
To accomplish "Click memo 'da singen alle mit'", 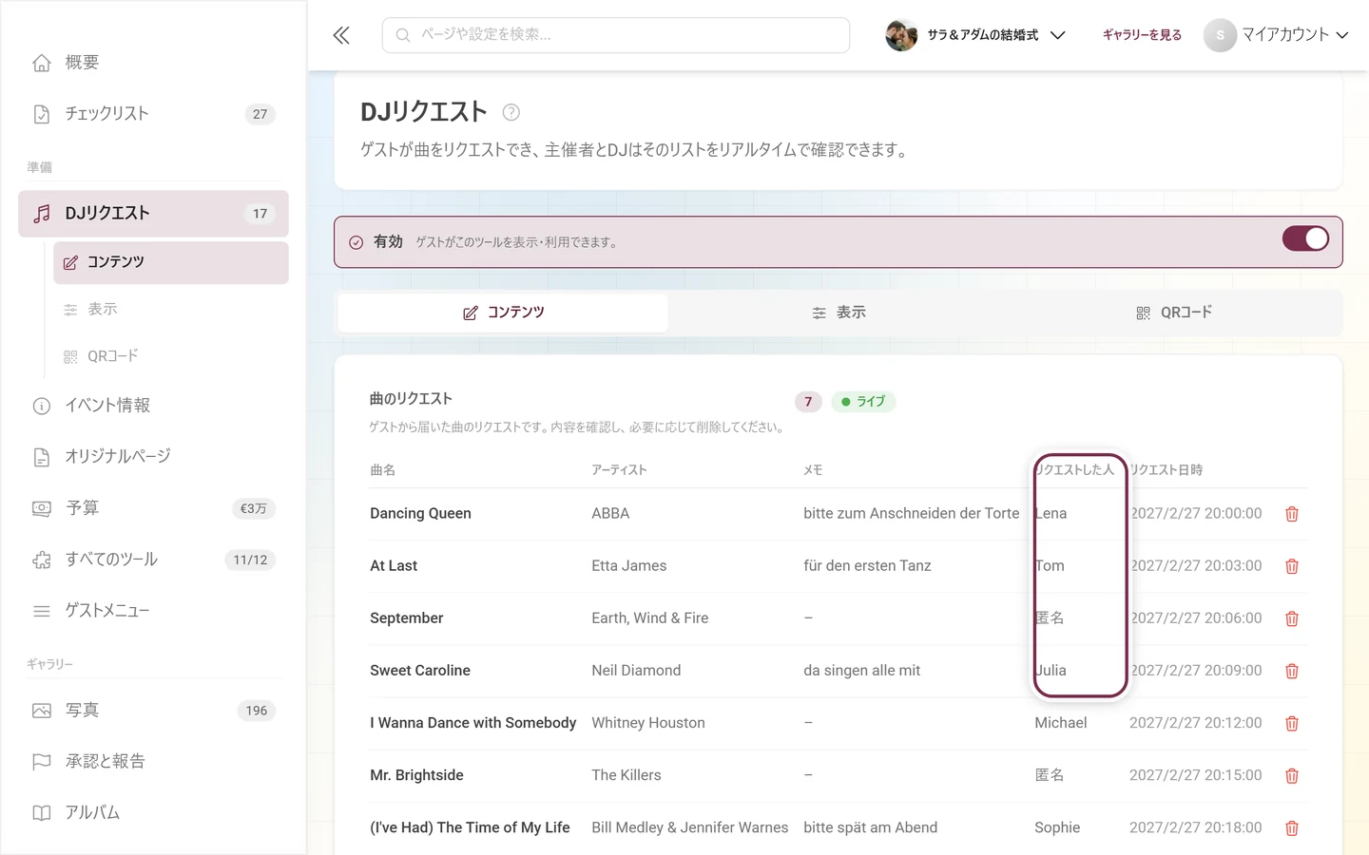I will 861,671.
